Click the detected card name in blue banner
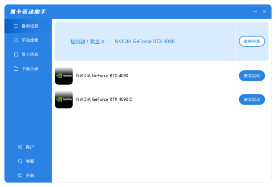The image size is (276, 187). pyautogui.click(x=145, y=41)
